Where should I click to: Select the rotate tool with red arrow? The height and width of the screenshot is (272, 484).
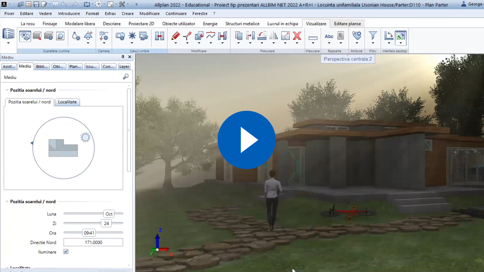(262, 36)
